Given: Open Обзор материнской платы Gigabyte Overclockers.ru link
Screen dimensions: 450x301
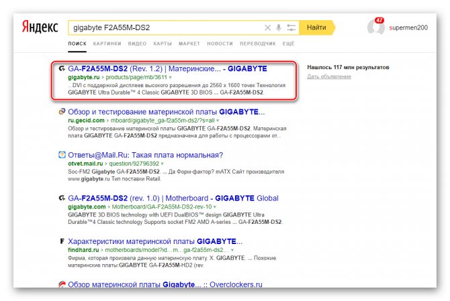Looking at the screenshot, I should pyautogui.click(x=165, y=284).
